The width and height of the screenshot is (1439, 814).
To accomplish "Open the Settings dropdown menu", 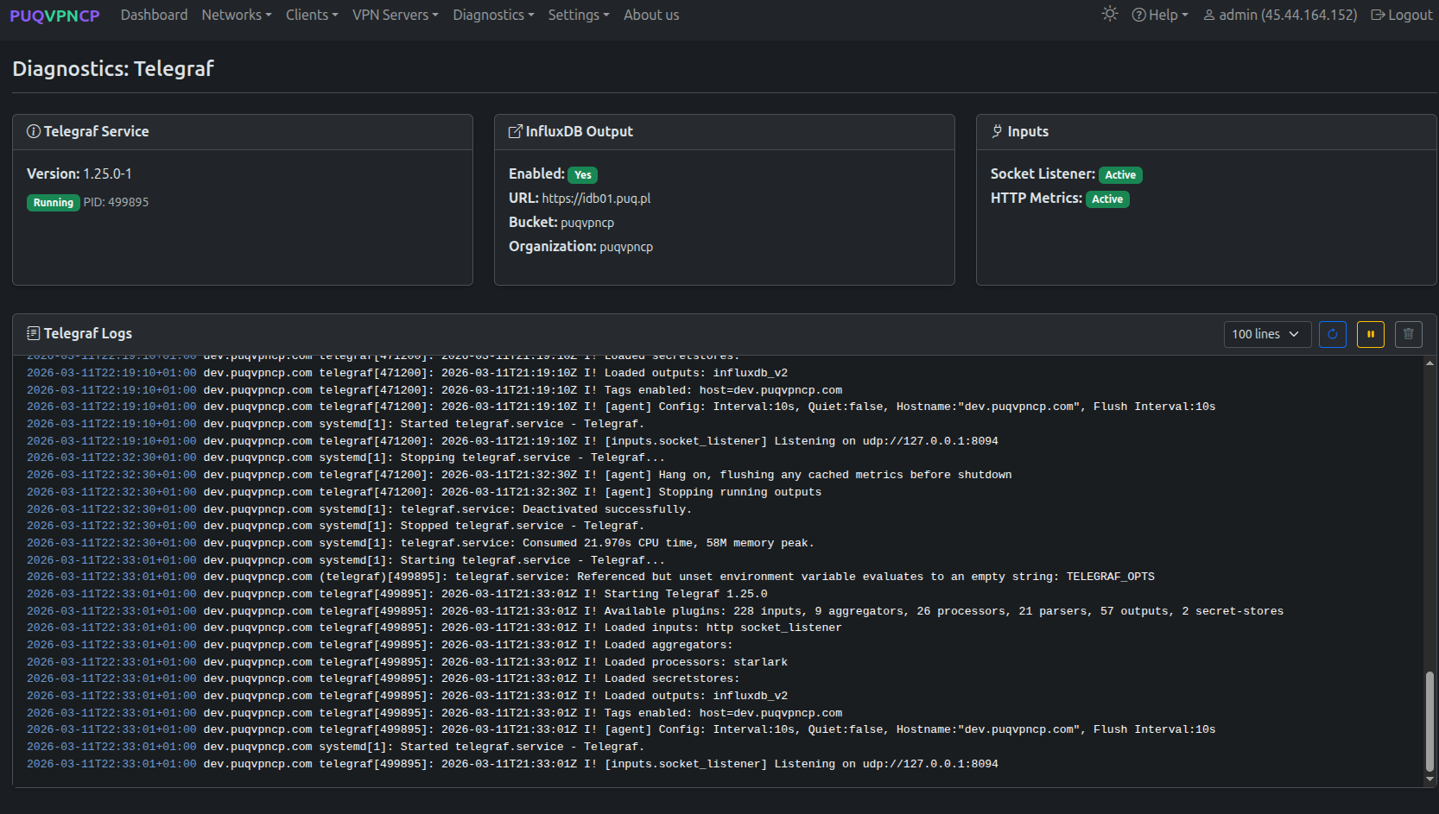I will (579, 15).
